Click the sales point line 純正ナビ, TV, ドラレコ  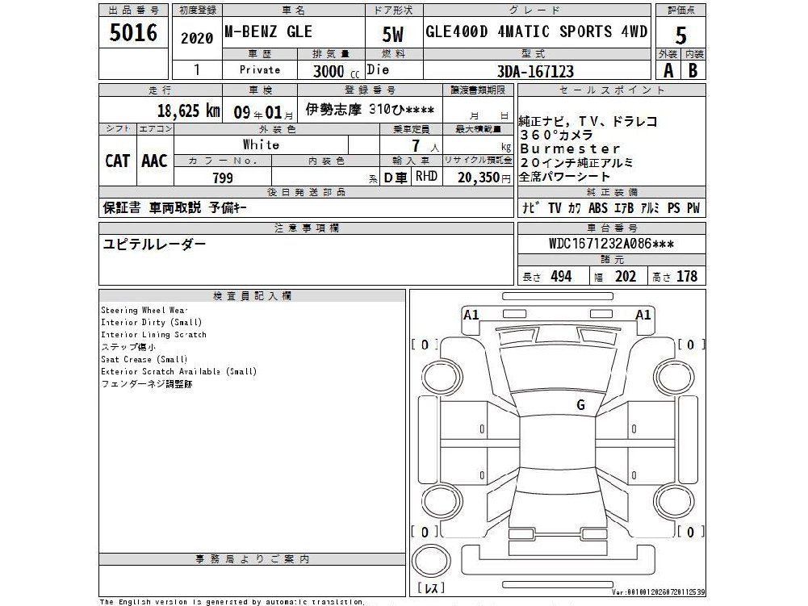(588, 121)
